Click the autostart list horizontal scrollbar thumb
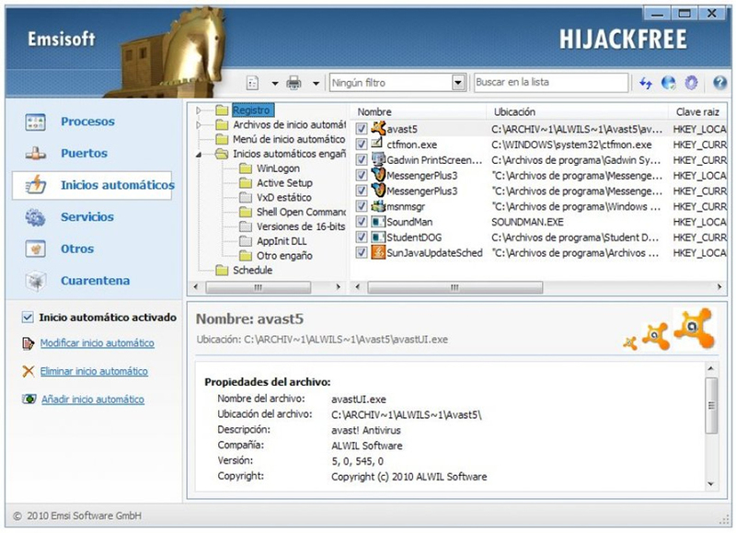736x533 pixels. [454, 287]
